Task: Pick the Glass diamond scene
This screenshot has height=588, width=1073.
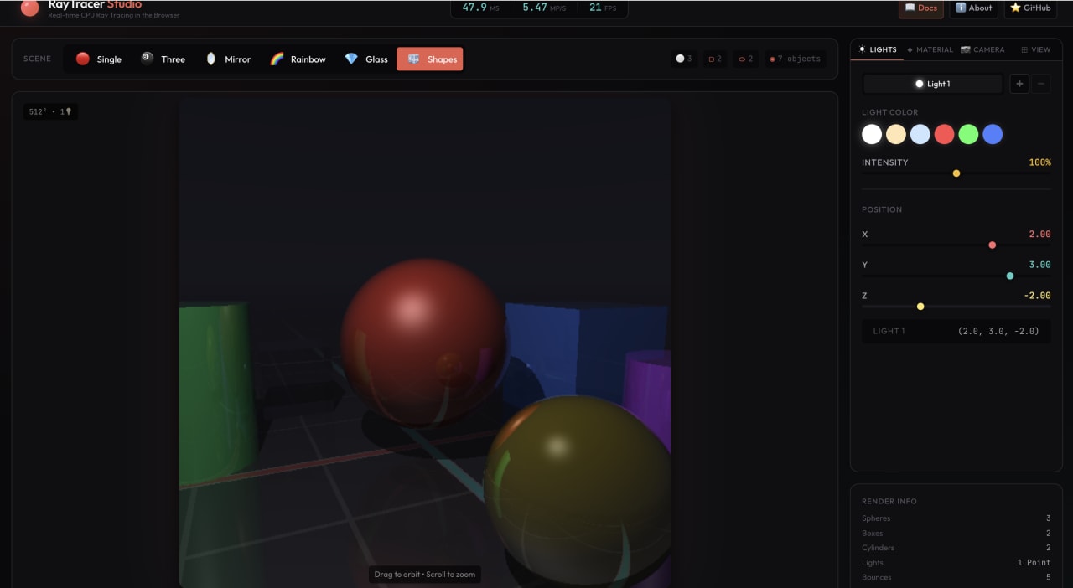Action: click(366, 59)
